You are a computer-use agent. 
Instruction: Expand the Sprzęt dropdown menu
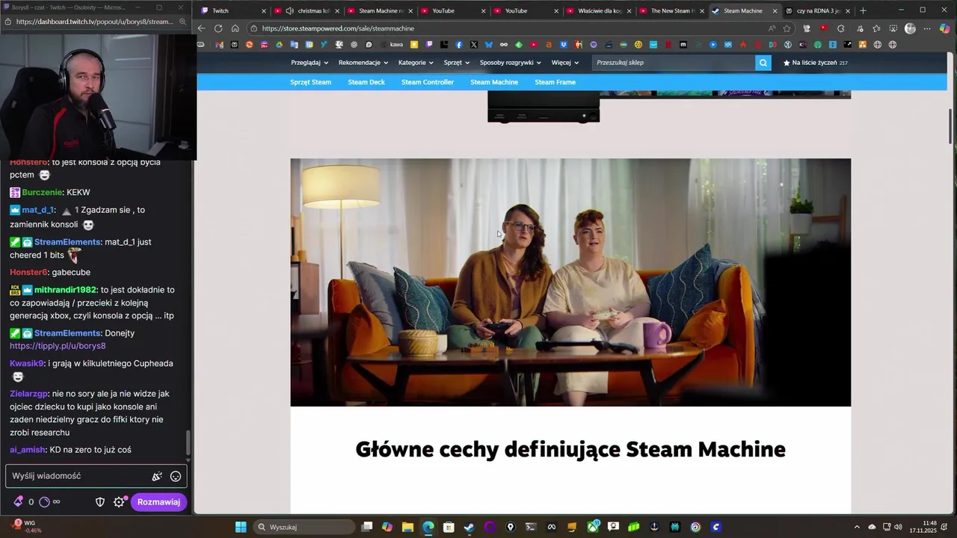click(457, 63)
